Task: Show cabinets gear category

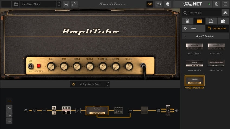Action: coord(211,21)
